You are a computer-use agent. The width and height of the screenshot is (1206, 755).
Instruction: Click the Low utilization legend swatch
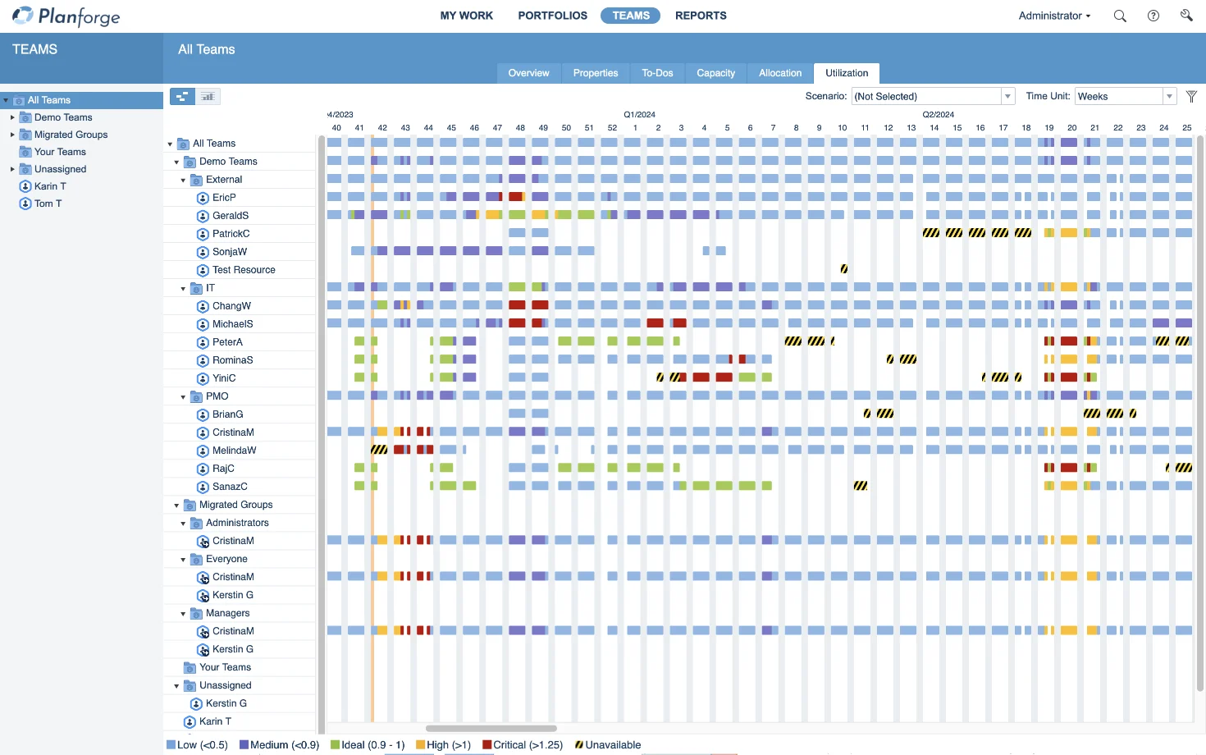(171, 745)
